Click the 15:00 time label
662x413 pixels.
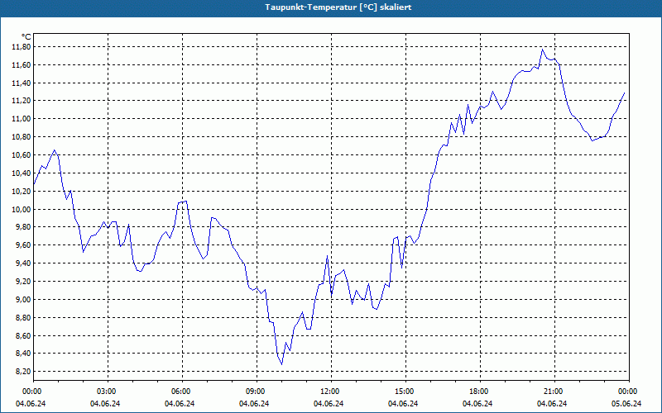coord(405,392)
